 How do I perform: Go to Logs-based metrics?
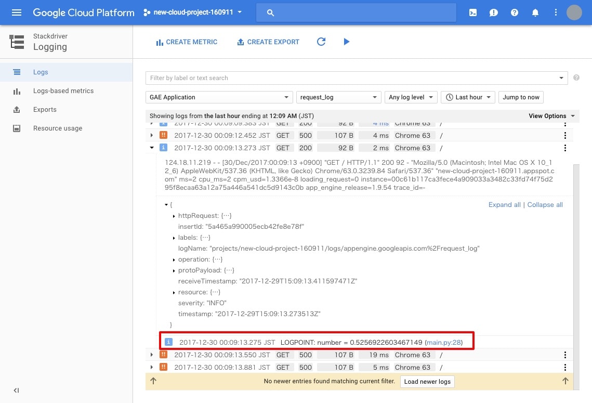point(66,91)
